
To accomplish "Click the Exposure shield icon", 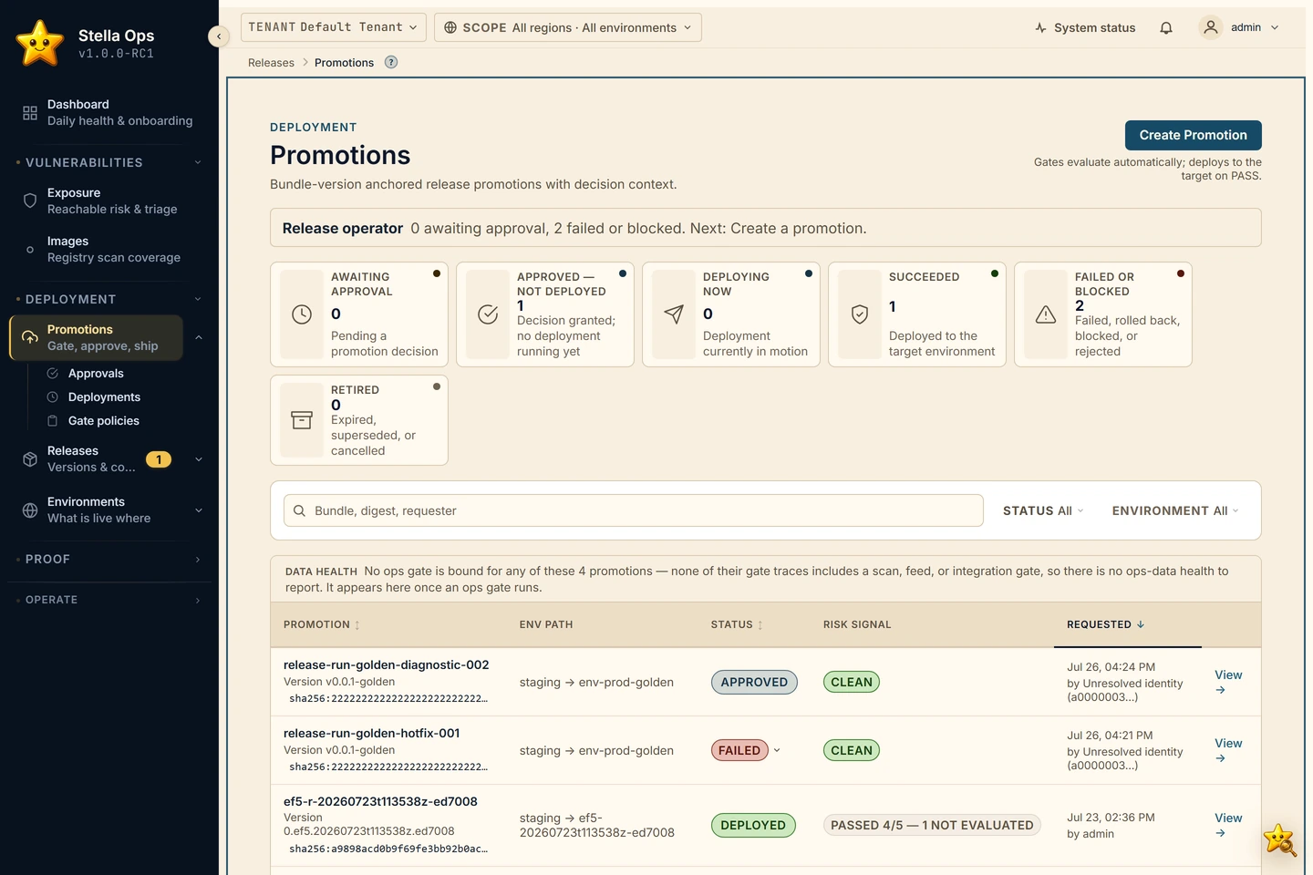I will coord(30,201).
